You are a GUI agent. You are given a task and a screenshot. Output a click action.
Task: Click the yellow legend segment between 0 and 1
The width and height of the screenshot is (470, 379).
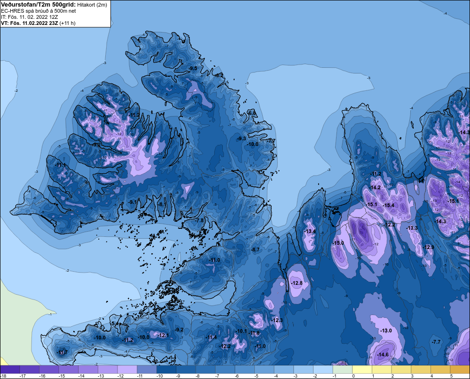(x=362, y=370)
